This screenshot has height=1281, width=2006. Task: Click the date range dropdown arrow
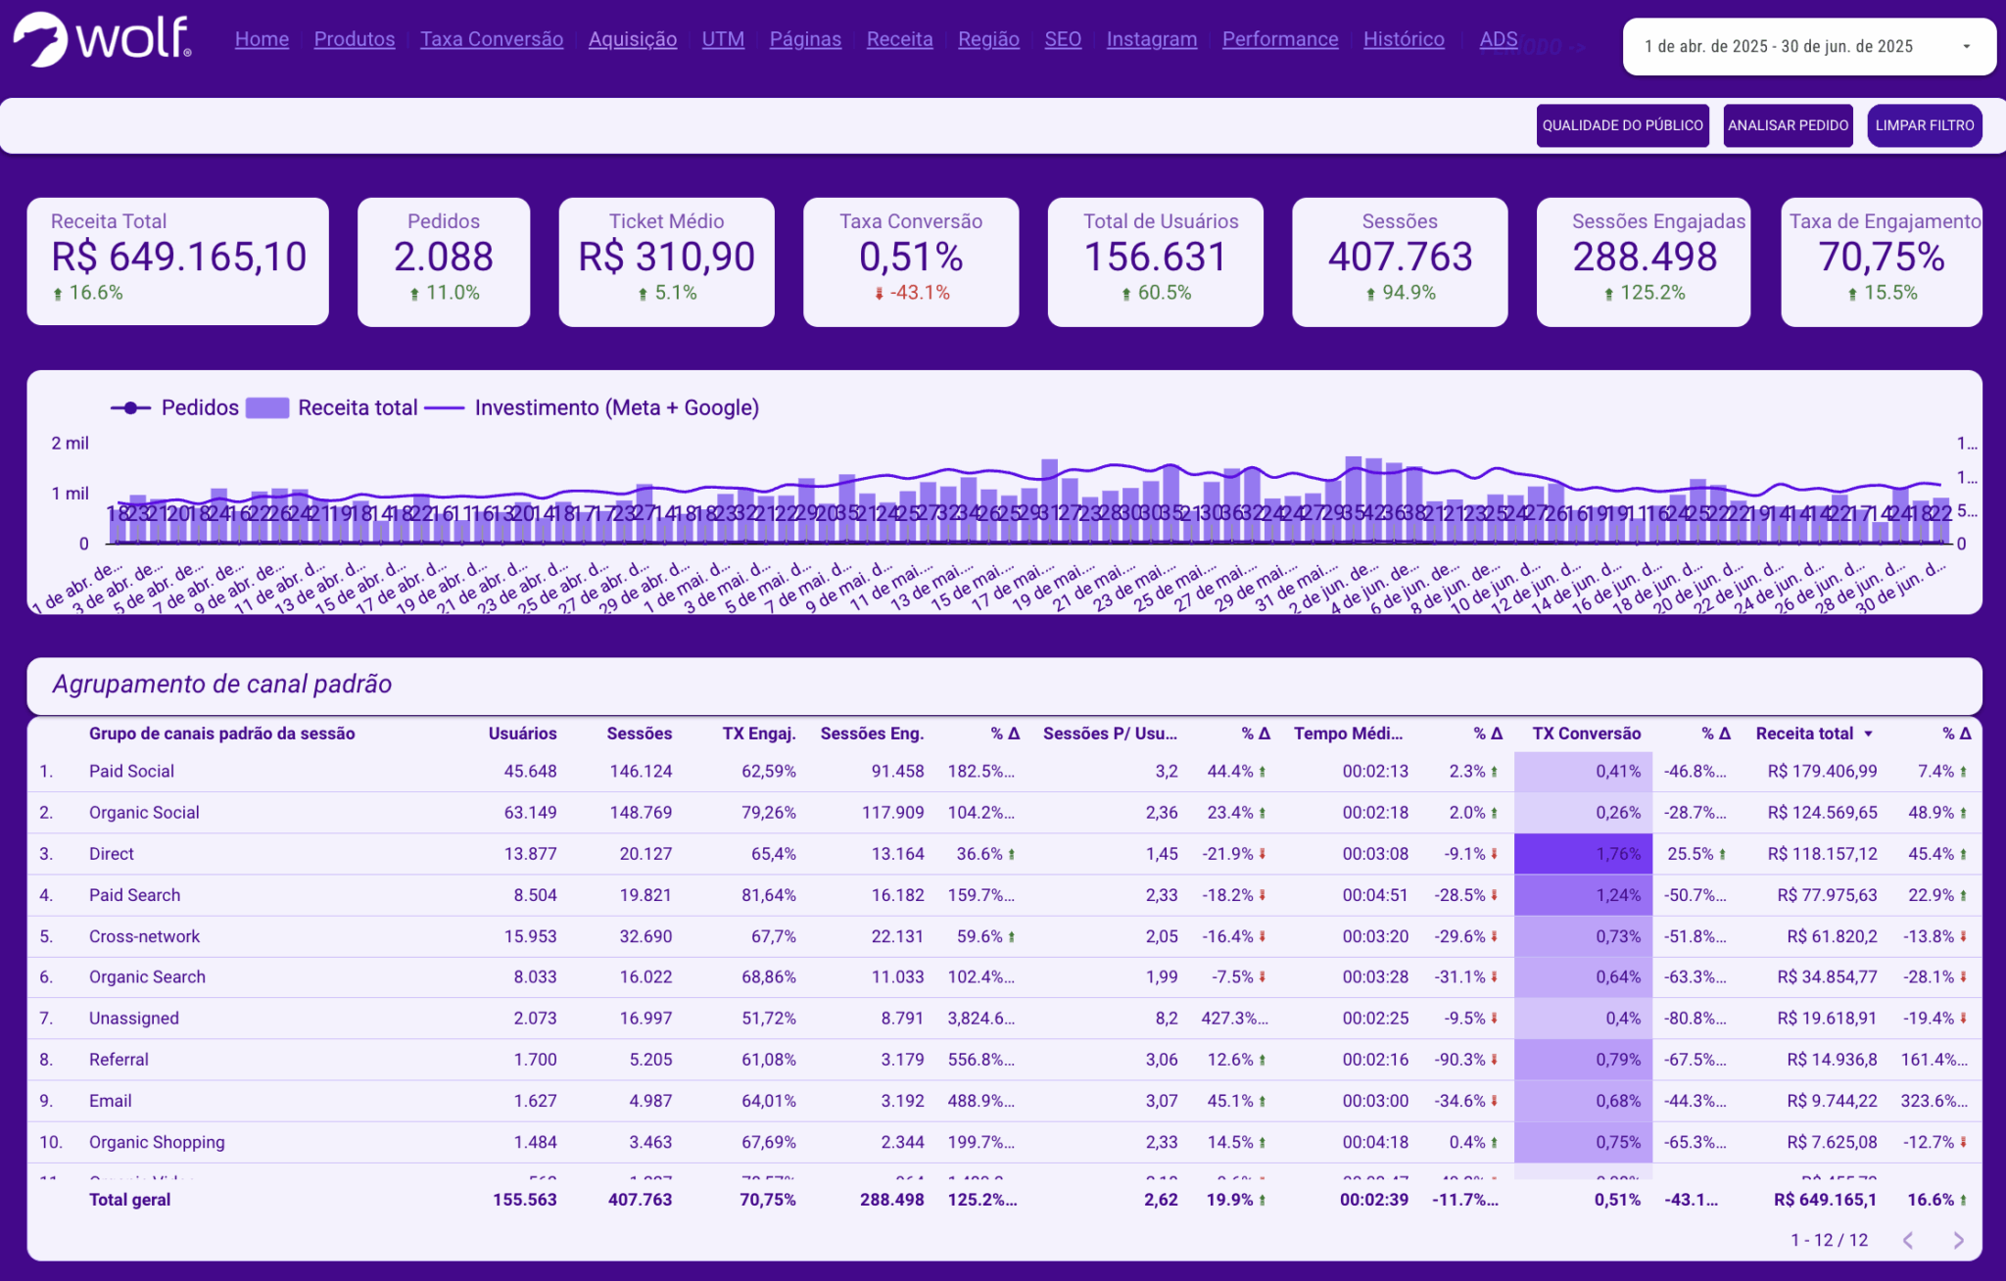1966,46
